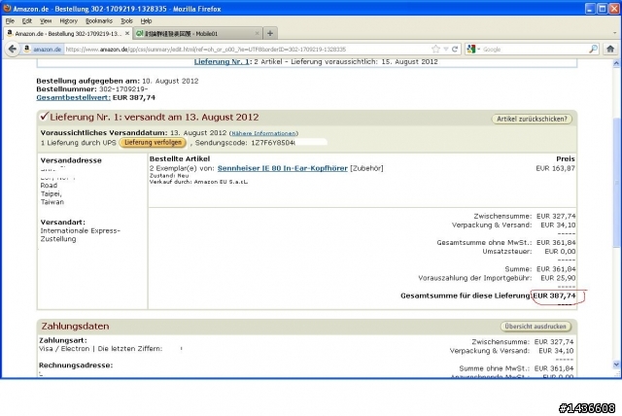Open the History menu
The width and height of the screenshot is (622, 416).
click(x=68, y=21)
